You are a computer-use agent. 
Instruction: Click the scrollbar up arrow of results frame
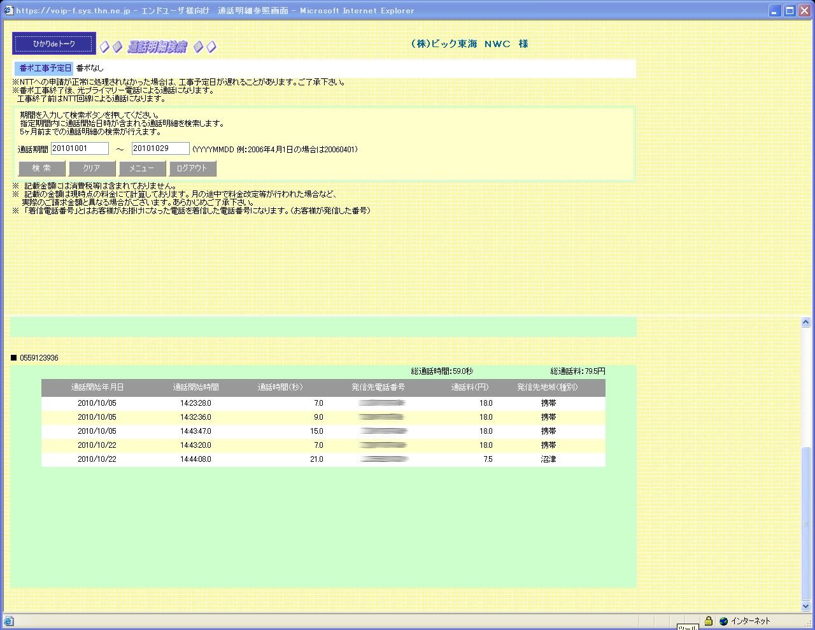tap(805, 322)
